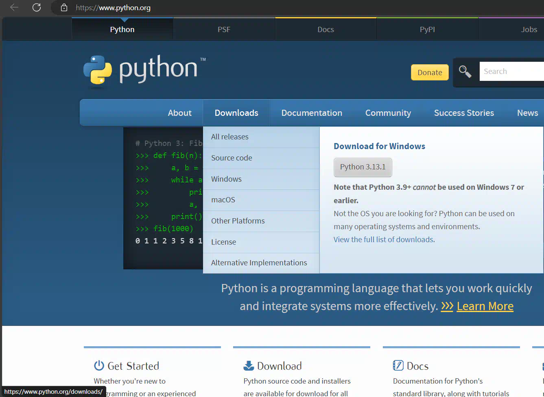This screenshot has width=544, height=397.
Task: Focus the Search input field
Action: pos(512,72)
